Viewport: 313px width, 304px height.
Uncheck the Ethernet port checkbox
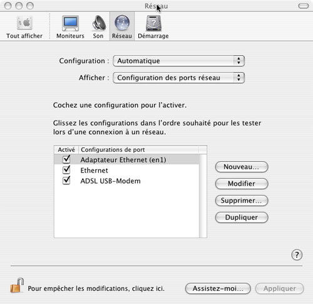66,170
